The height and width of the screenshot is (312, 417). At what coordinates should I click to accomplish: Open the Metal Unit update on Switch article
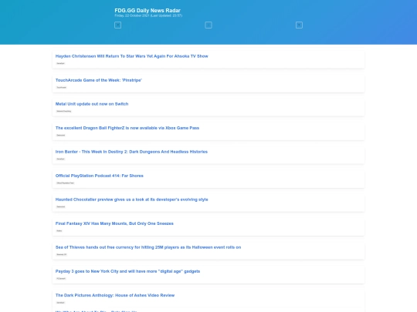[x=92, y=104]
